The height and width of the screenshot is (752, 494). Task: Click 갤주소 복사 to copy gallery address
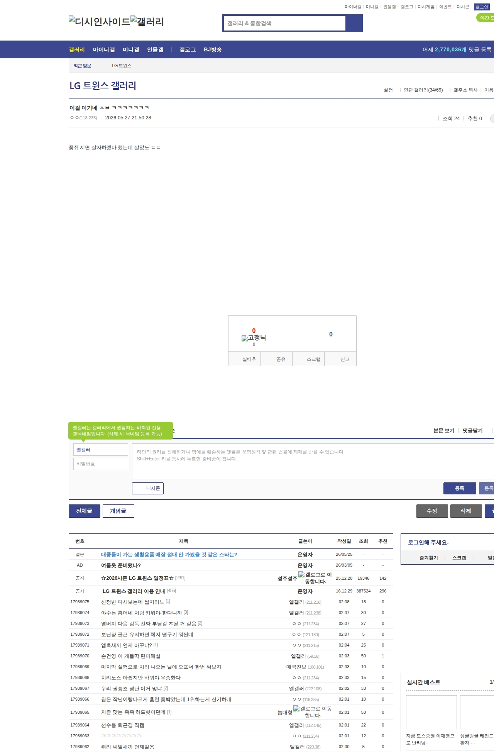tap(465, 90)
